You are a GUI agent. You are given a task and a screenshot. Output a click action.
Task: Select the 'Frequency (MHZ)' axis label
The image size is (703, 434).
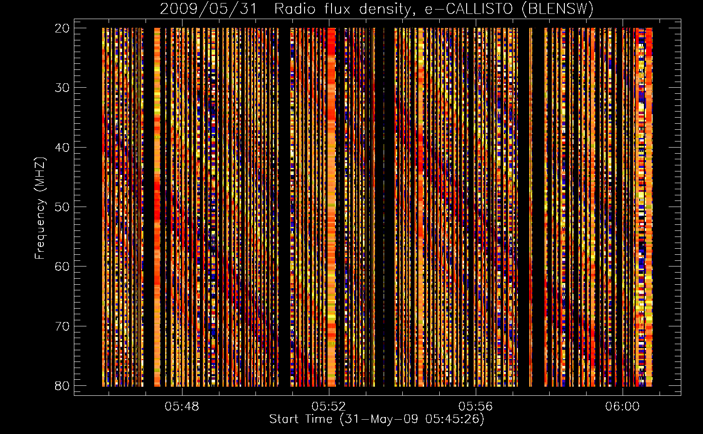(40, 208)
